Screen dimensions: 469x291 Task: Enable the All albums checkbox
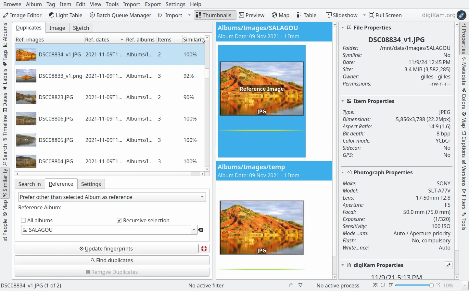(x=23, y=220)
